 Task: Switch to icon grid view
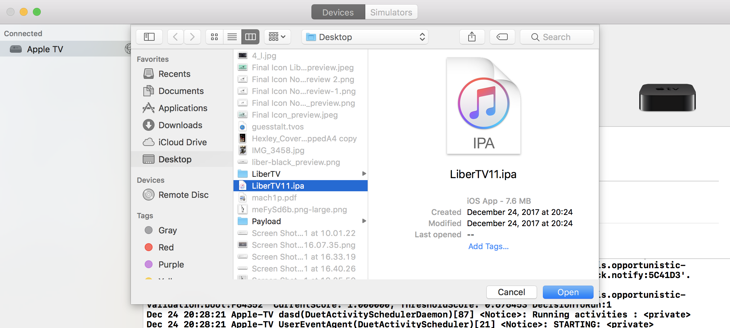214,37
